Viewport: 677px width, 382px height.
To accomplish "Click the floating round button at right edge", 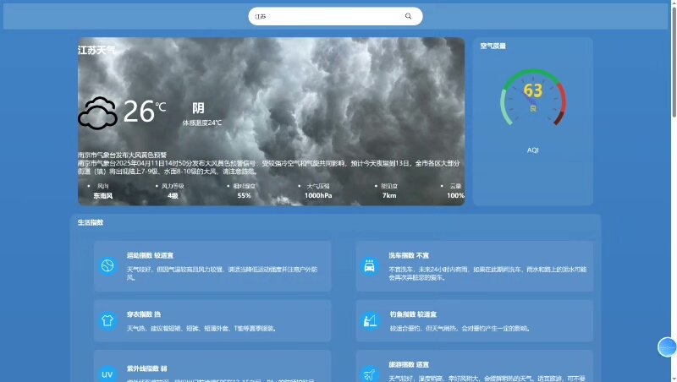I will click(x=667, y=347).
